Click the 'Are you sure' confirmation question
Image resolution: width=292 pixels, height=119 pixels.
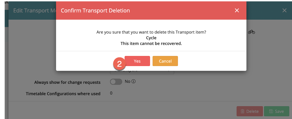tap(151, 32)
